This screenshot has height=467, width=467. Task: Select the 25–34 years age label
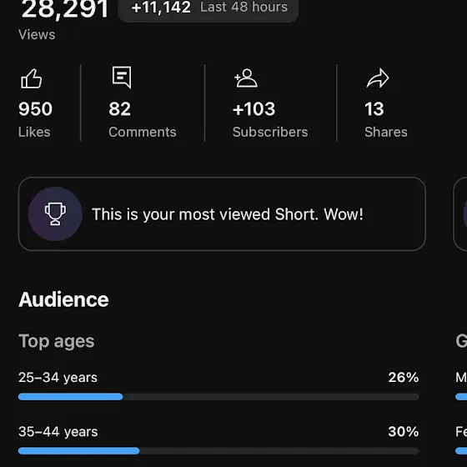point(58,378)
